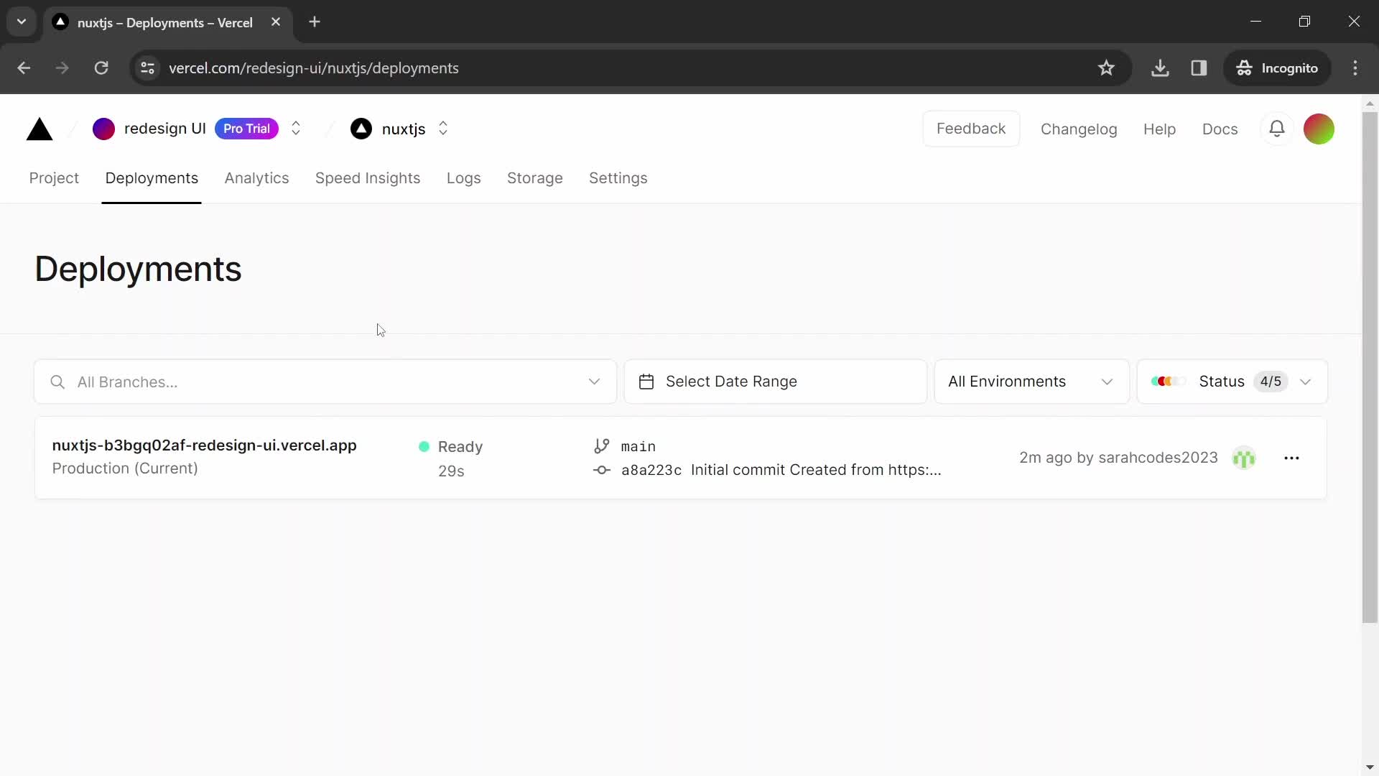The height and width of the screenshot is (776, 1379).
Task: Click the Docs link
Action: 1220,128
